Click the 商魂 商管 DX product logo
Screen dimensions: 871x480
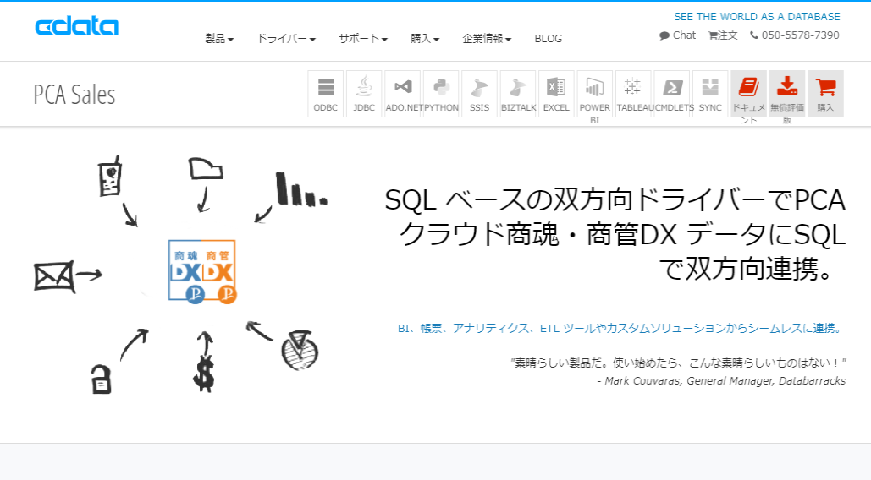[203, 271]
